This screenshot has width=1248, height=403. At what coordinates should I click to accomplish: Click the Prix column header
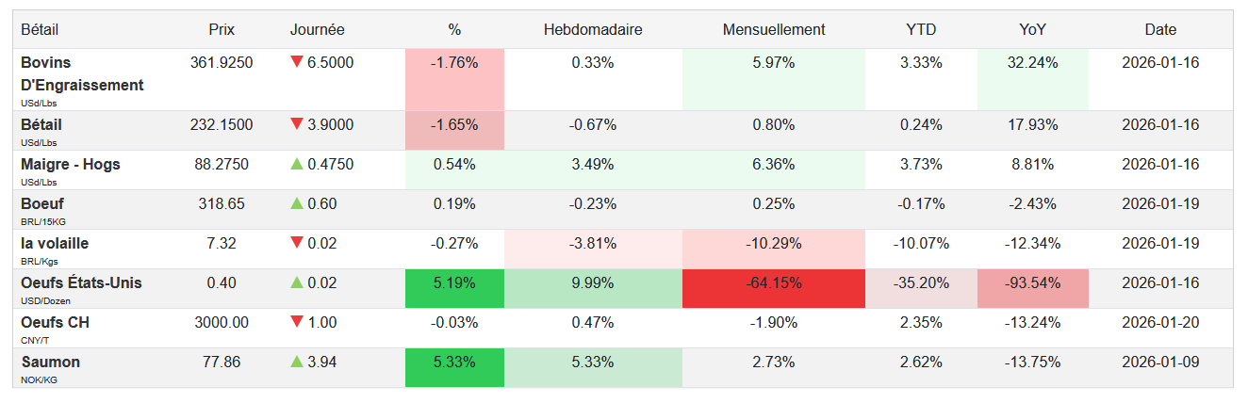pos(222,29)
